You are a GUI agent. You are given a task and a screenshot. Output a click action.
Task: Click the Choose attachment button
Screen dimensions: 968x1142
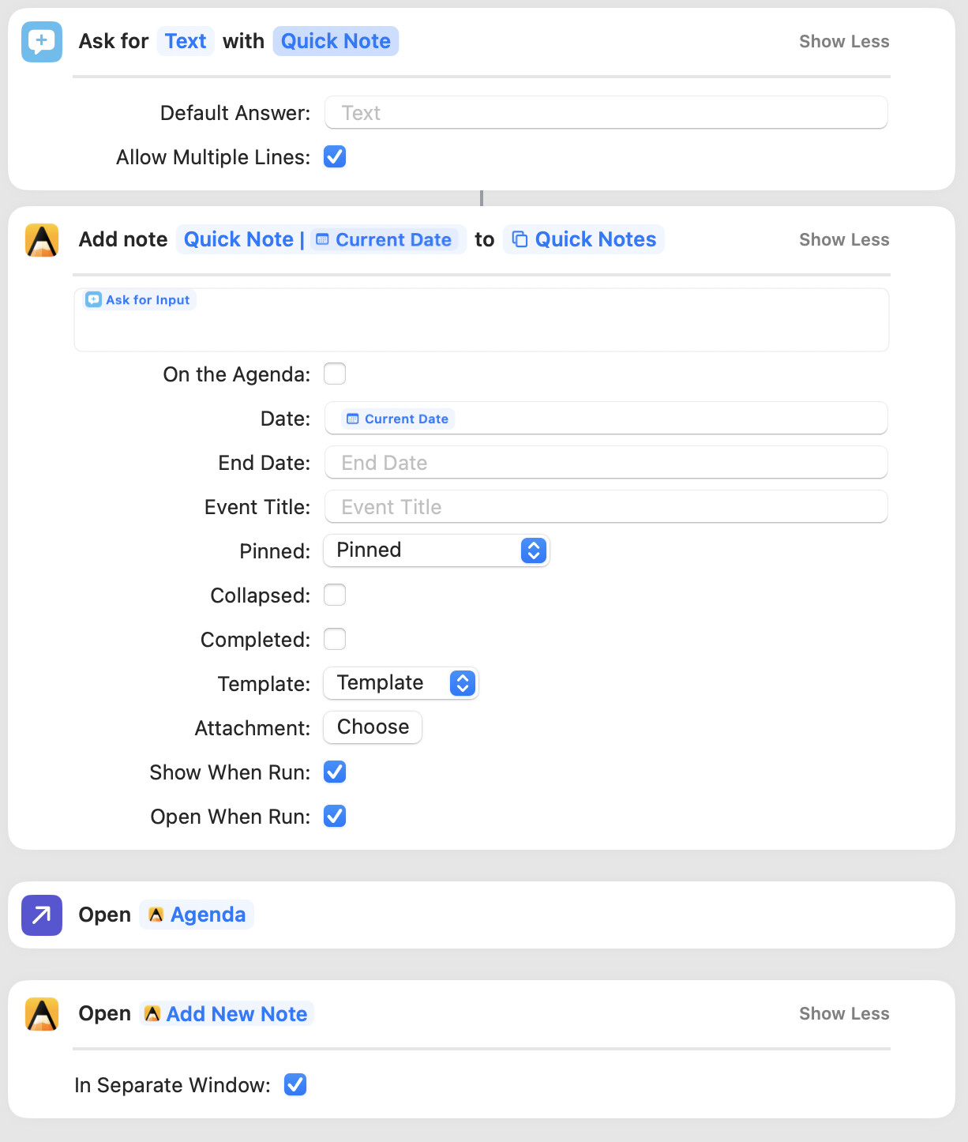pyautogui.click(x=373, y=727)
